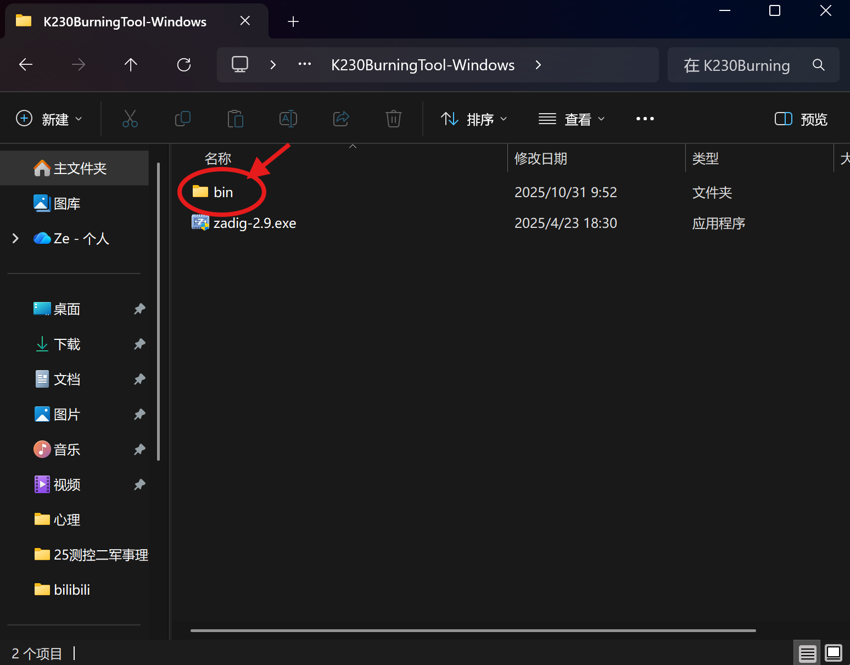Open a new tab with plus button
Image resolution: width=850 pixels, height=665 pixels.
pyautogui.click(x=293, y=21)
